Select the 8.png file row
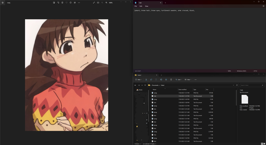266x145 pixels. point(182,138)
